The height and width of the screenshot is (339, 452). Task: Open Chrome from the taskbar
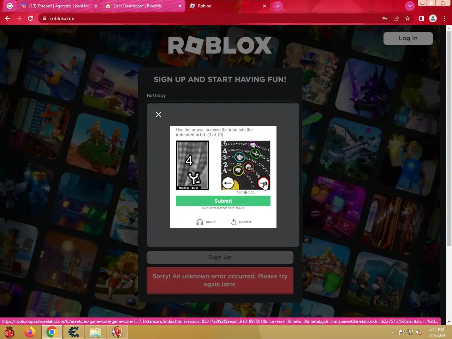(x=52, y=332)
